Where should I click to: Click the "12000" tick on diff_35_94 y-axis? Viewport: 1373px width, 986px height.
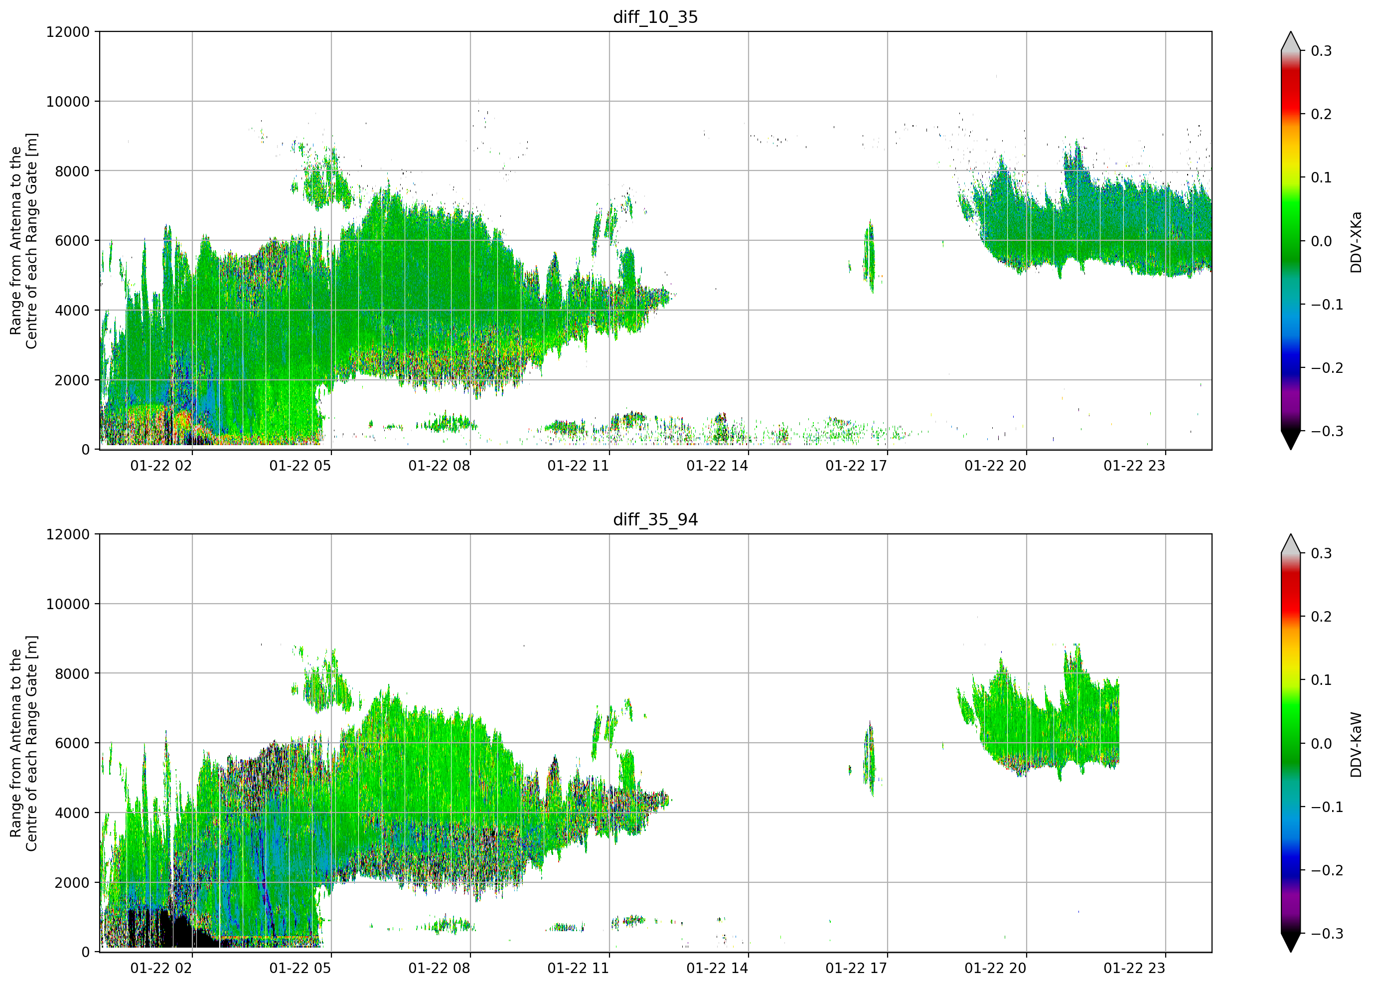(68, 534)
